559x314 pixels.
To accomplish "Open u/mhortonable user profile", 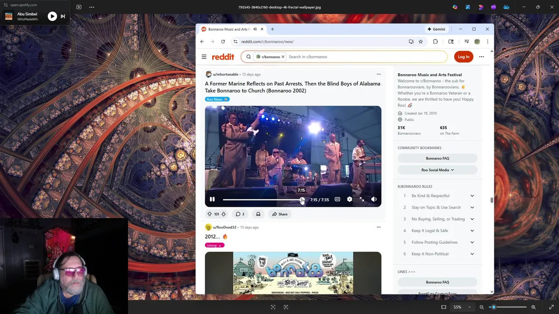I will click(225, 74).
